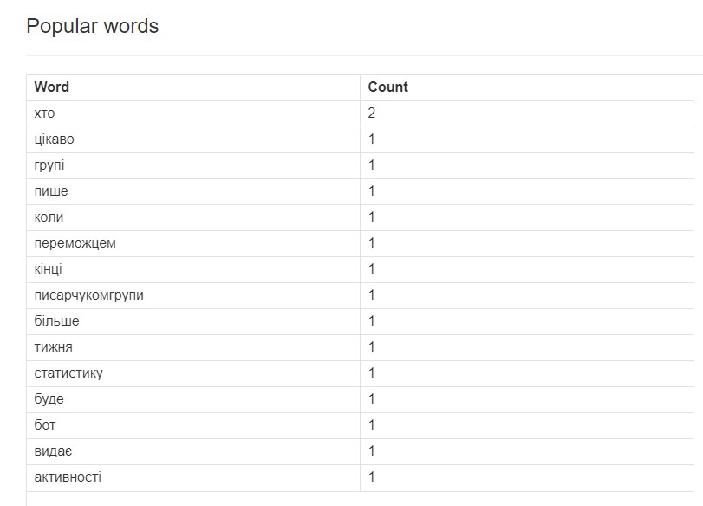Click count 1 in the 'пише' row
Image resolution: width=703 pixels, height=506 pixels.
pyautogui.click(x=371, y=191)
